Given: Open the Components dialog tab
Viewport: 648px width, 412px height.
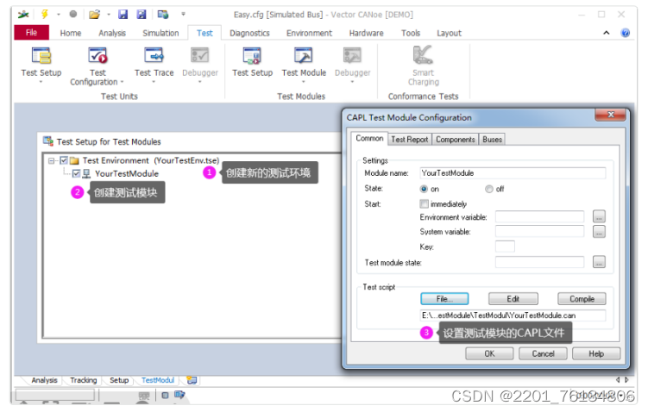Looking at the screenshot, I should (455, 140).
